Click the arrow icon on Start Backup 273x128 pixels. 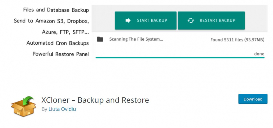tap(128, 20)
